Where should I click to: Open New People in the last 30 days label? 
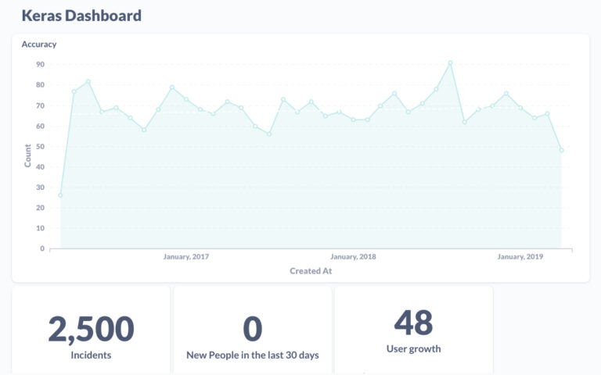(x=253, y=355)
